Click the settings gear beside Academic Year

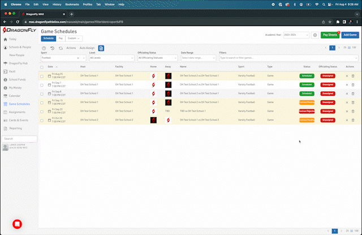pos(314,35)
